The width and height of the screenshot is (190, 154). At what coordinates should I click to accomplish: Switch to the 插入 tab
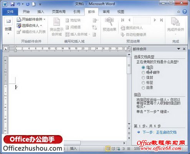click(x=41, y=12)
